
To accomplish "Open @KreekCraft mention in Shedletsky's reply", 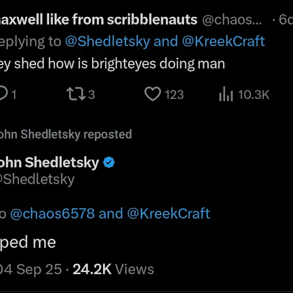I will 168,213.
